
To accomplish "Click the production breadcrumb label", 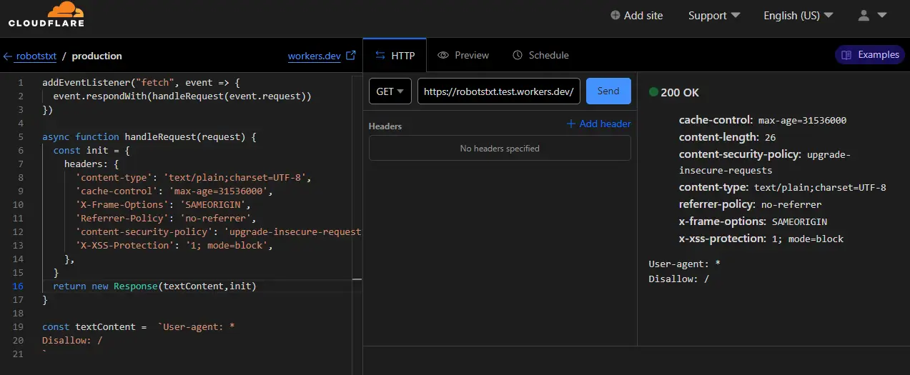I will [97, 56].
